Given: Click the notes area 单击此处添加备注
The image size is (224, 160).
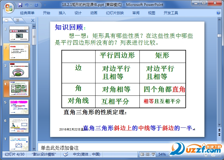Looking at the screenshot, I should (x=60, y=148).
